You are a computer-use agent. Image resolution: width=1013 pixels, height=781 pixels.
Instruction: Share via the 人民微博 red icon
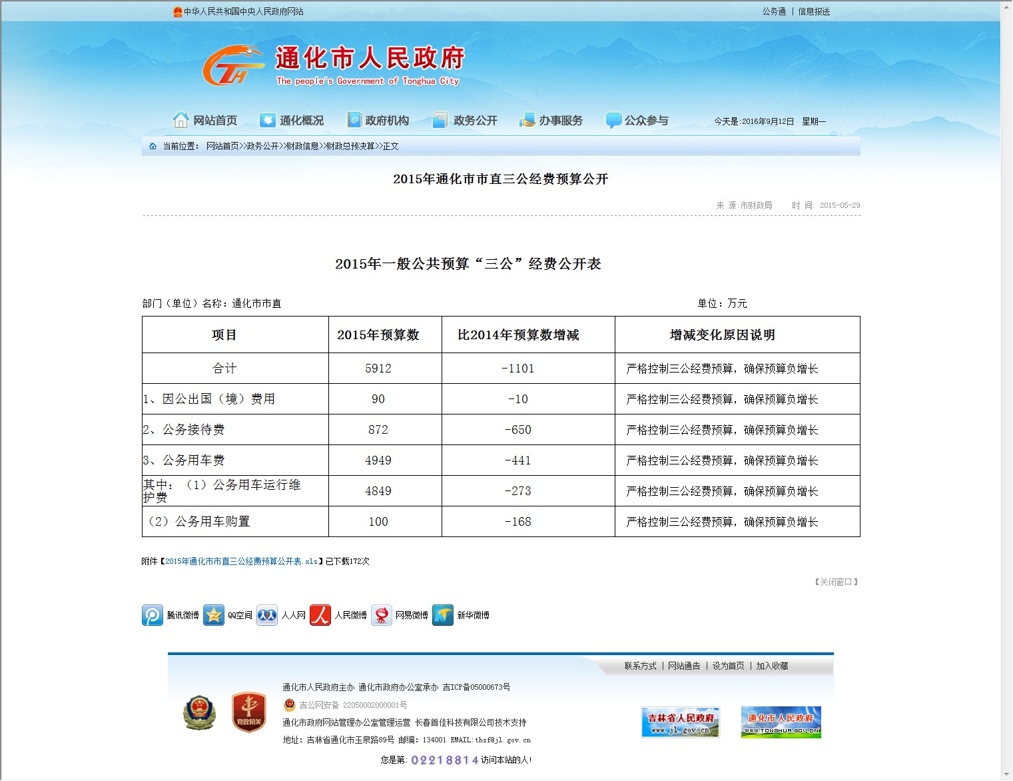click(x=320, y=615)
